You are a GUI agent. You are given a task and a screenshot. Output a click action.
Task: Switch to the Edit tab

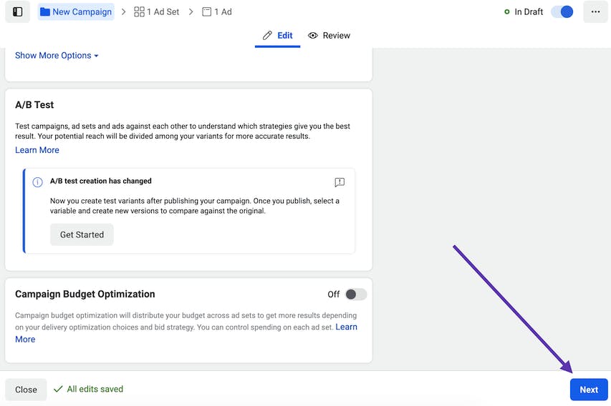277,36
